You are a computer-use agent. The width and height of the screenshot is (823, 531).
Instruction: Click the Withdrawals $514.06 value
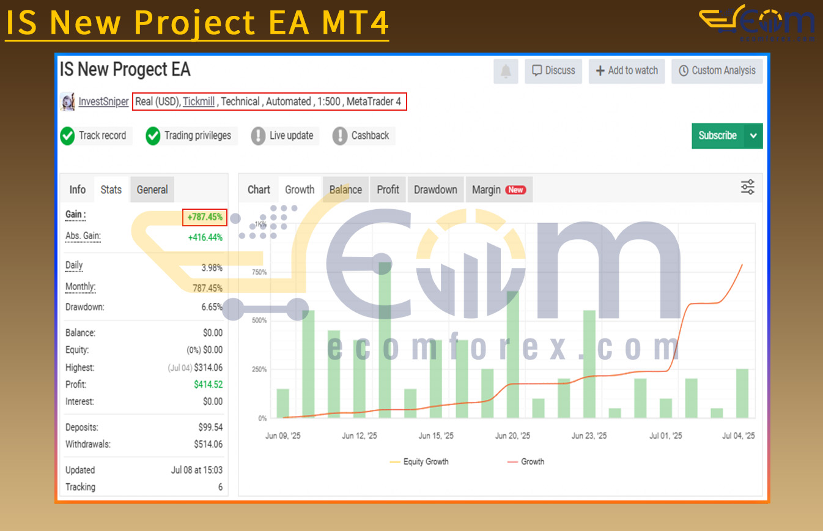[209, 444]
